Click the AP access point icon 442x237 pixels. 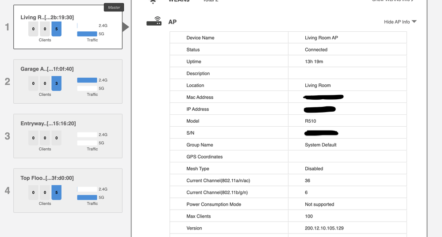[x=154, y=22]
